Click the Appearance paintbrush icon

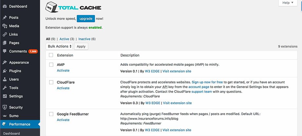(x=5, y=62)
